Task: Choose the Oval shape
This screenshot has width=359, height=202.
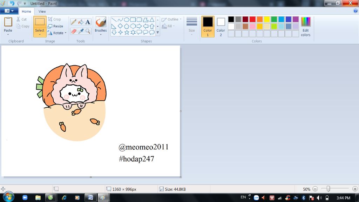Action: [127, 20]
